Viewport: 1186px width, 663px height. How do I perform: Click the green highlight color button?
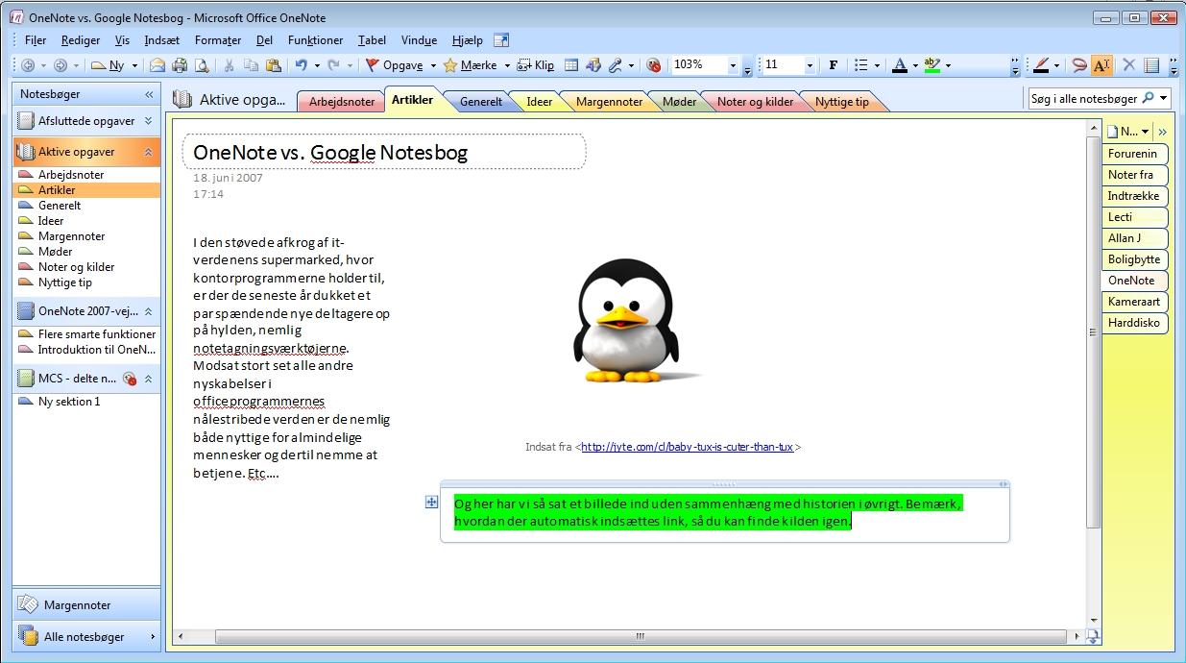(931, 65)
